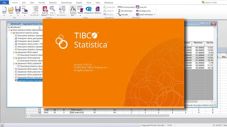The height and width of the screenshot is (127, 227).
Task: Switch to the Graphs ribbon tab
Action: pos(79,3)
